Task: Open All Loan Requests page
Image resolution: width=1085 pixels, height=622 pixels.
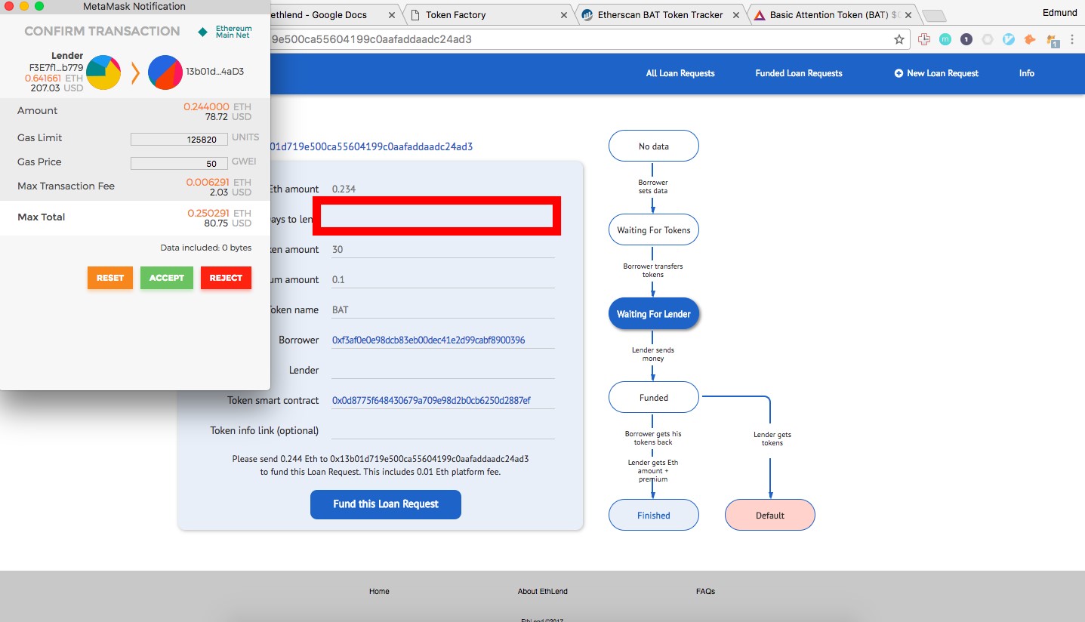Action: click(x=680, y=73)
